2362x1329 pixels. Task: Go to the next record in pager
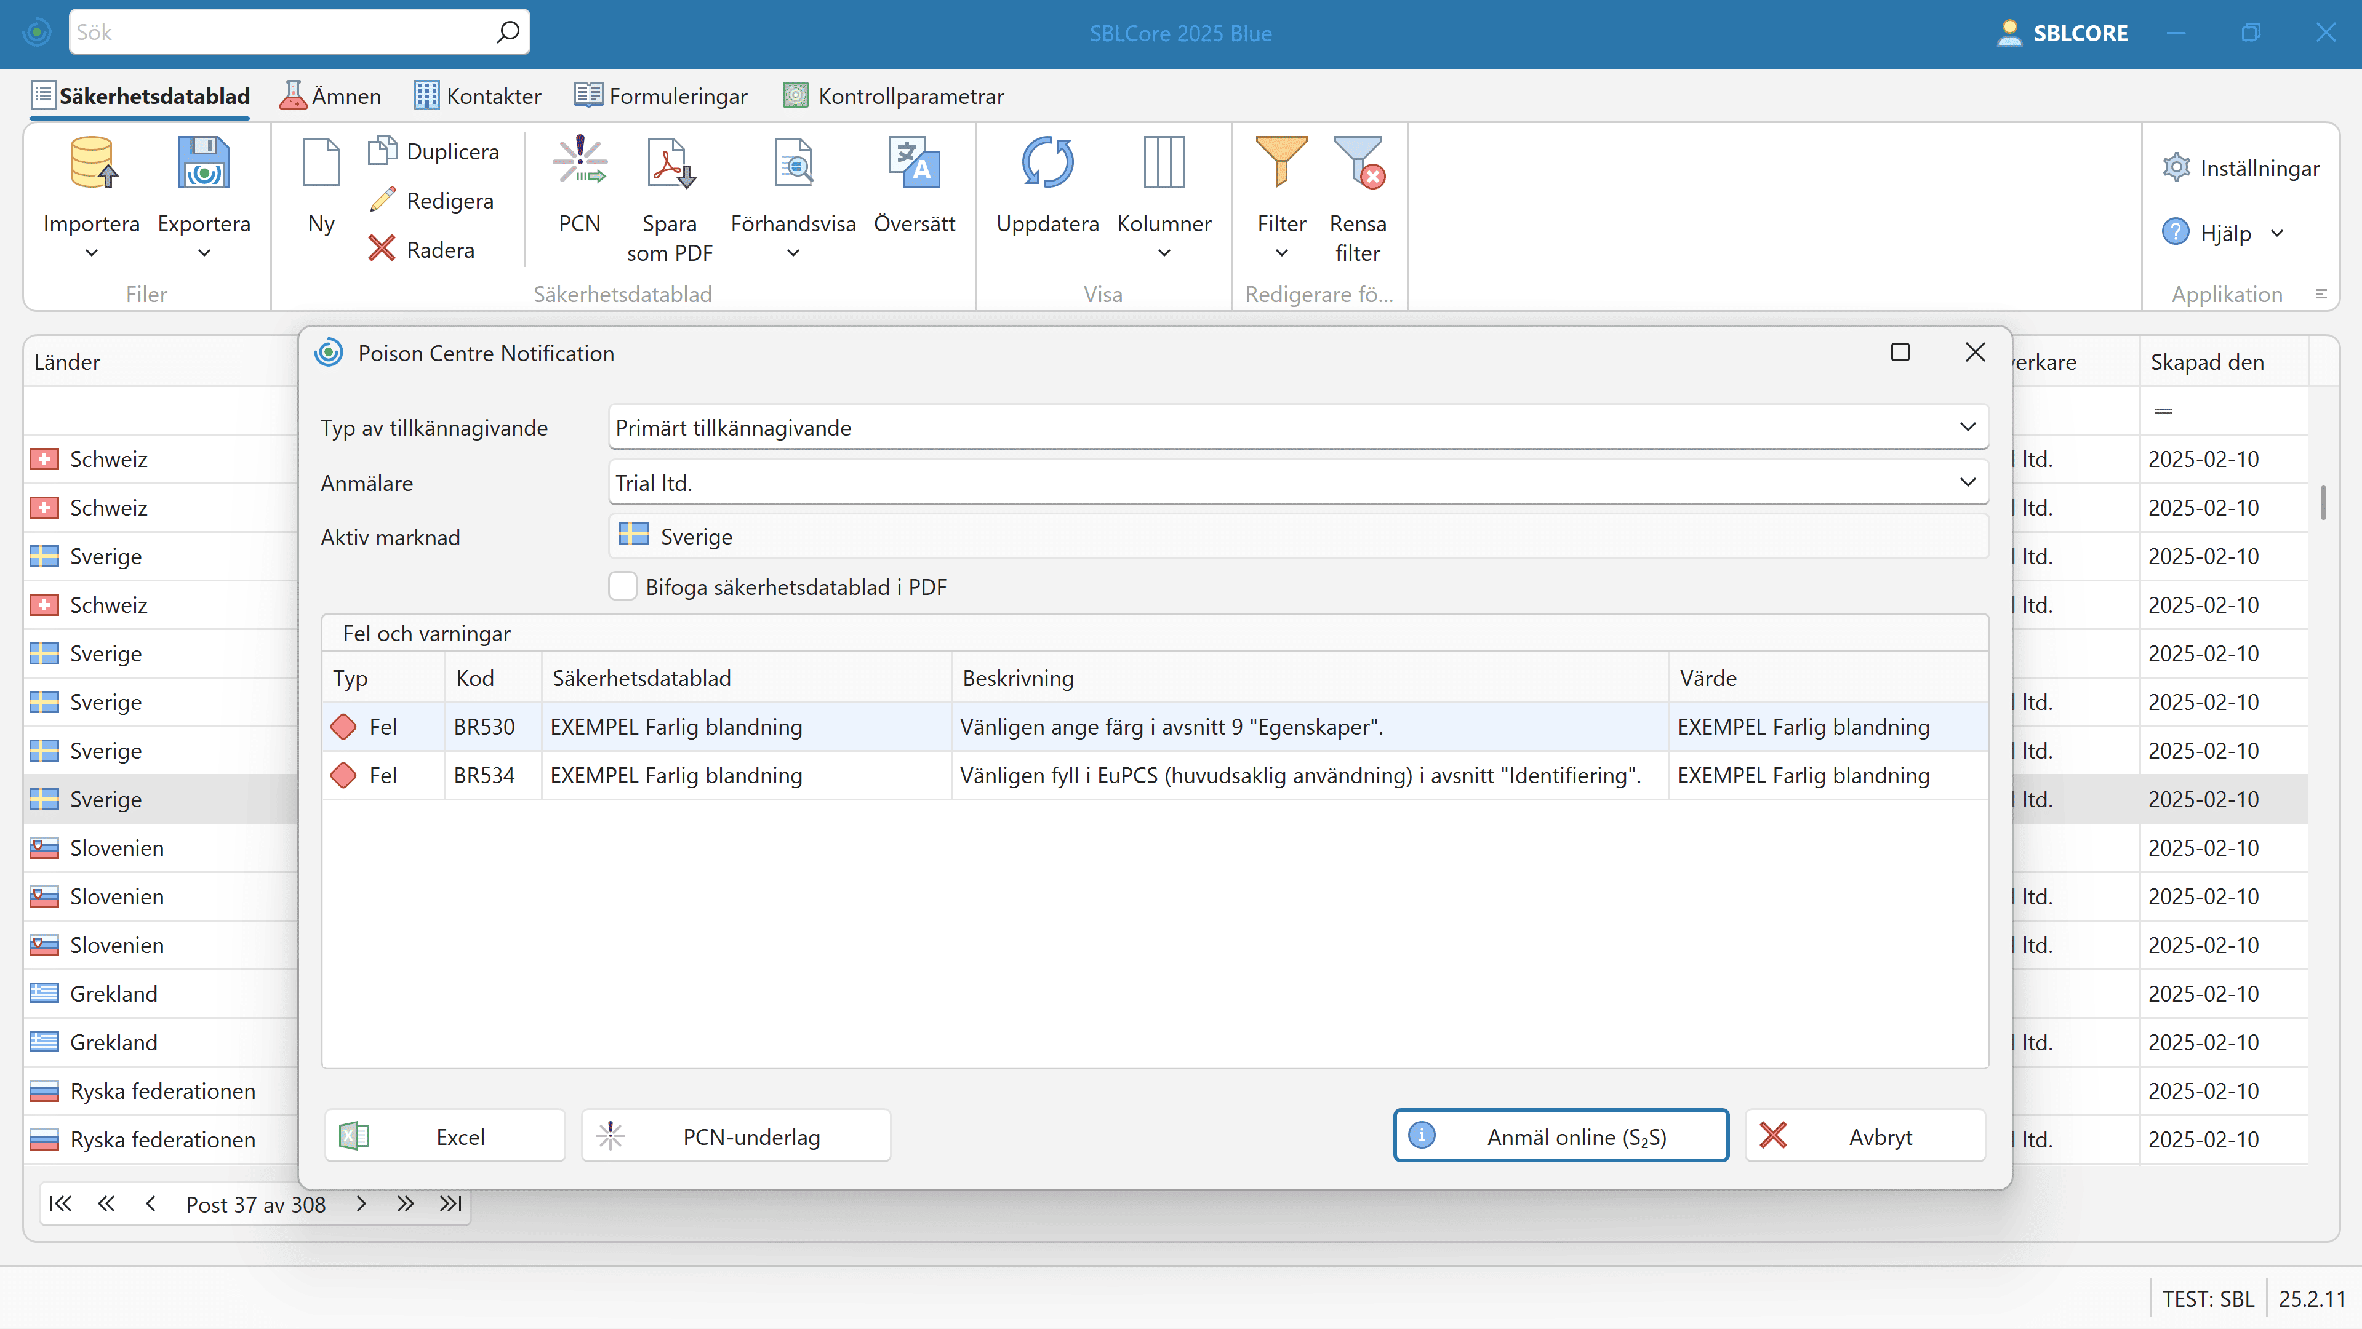pos(361,1204)
